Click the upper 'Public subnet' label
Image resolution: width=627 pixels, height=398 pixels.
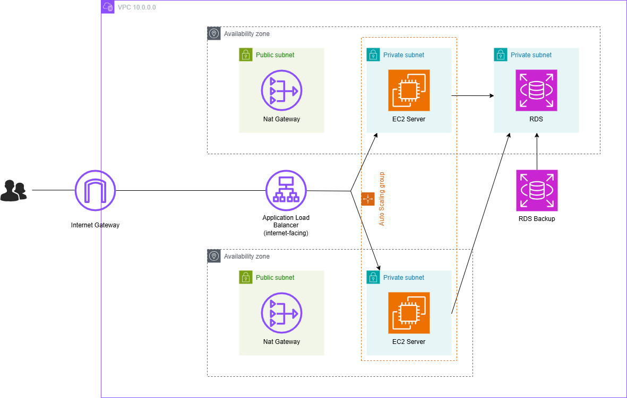[x=275, y=55]
